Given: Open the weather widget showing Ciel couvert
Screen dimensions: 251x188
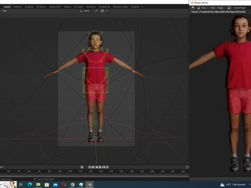Looking at the screenshot, I should point(233,184).
